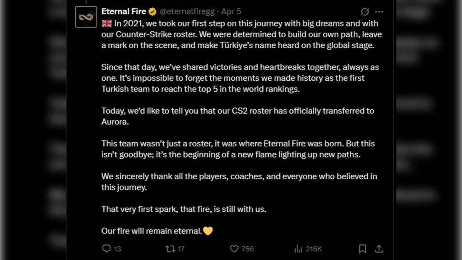
Task: Open the repost arrows menu
Action: [170, 249]
